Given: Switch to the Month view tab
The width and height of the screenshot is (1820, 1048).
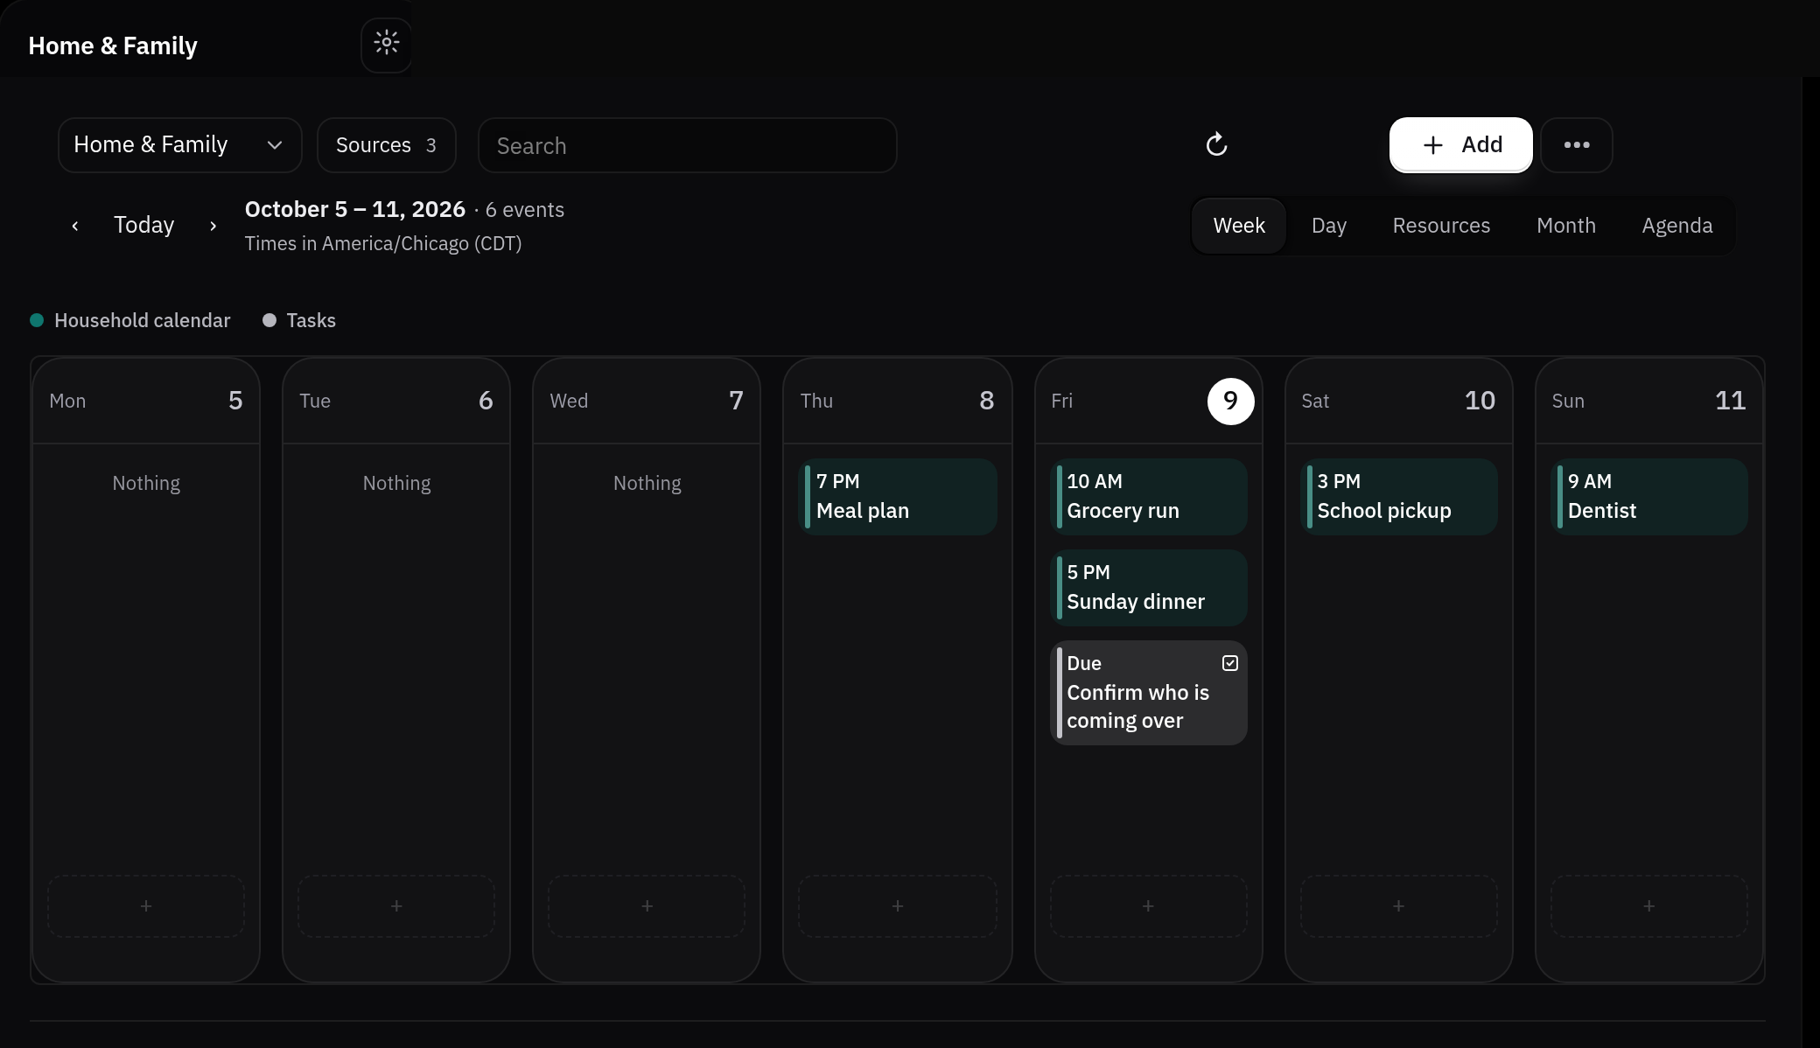Looking at the screenshot, I should [1565, 226].
